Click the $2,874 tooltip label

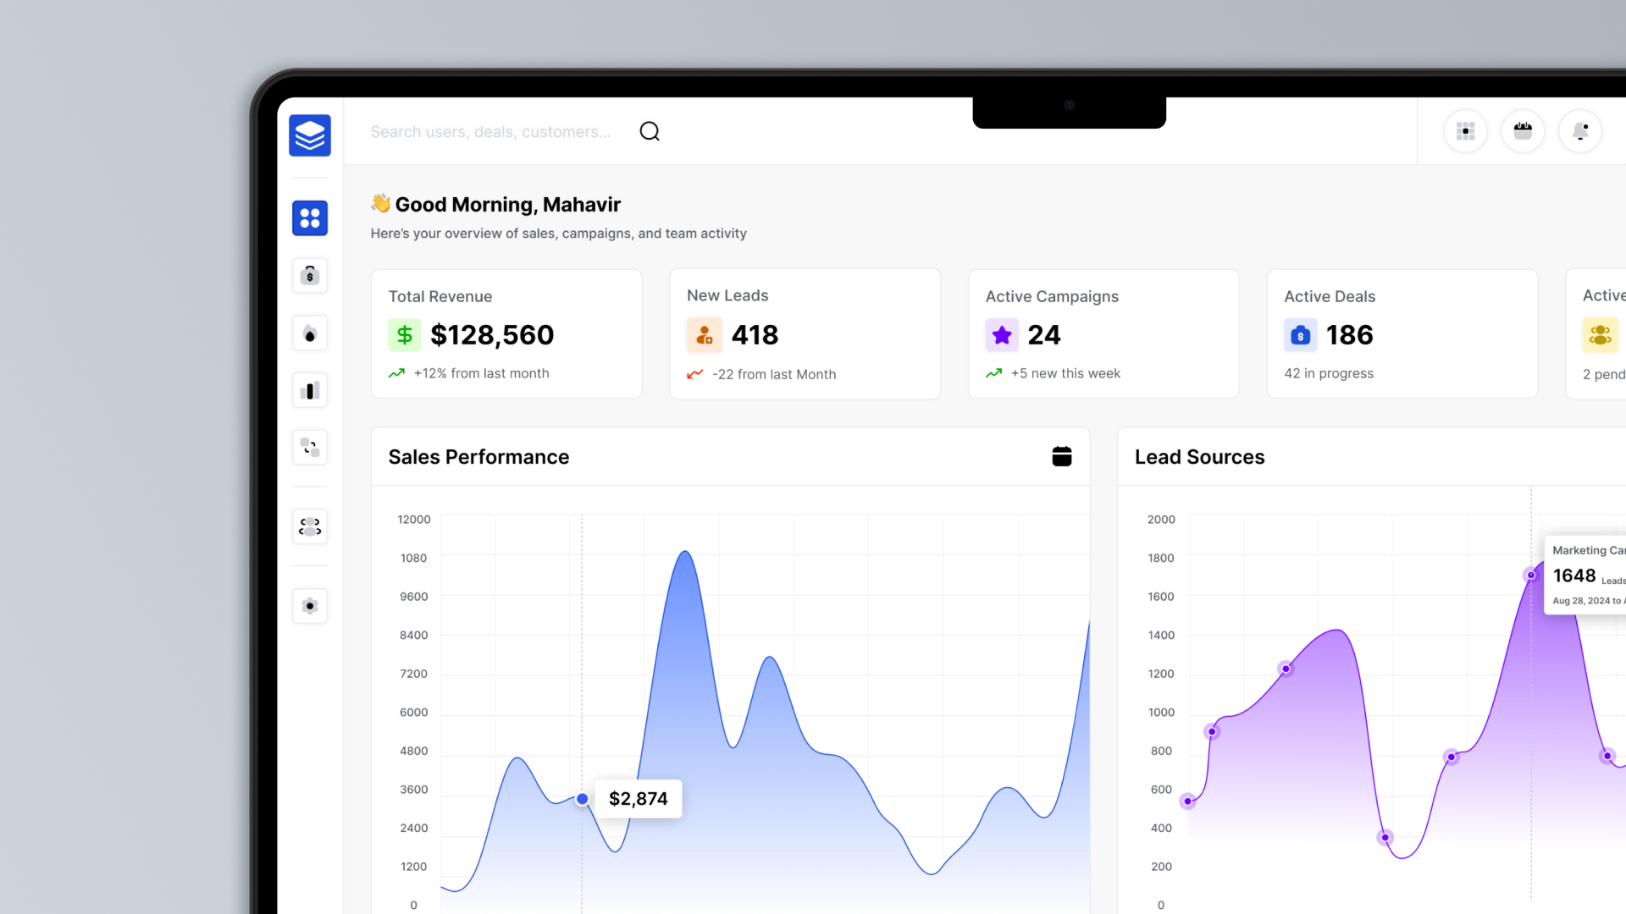pyautogui.click(x=639, y=799)
